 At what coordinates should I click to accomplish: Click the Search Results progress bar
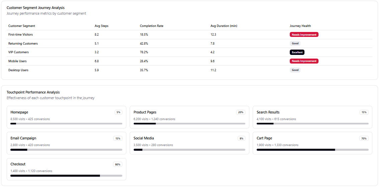312,124
